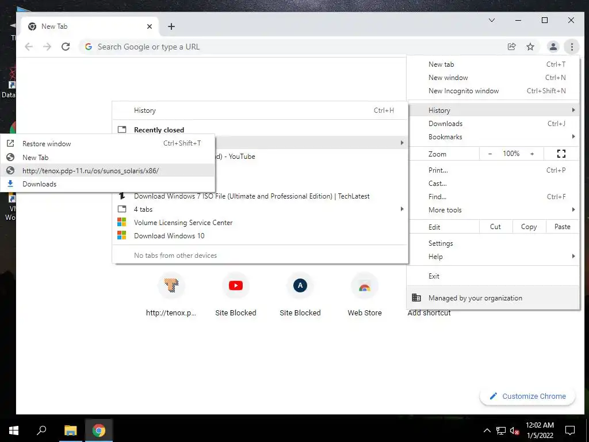Click the back navigation arrow

pyautogui.click(x=29, y=47)
